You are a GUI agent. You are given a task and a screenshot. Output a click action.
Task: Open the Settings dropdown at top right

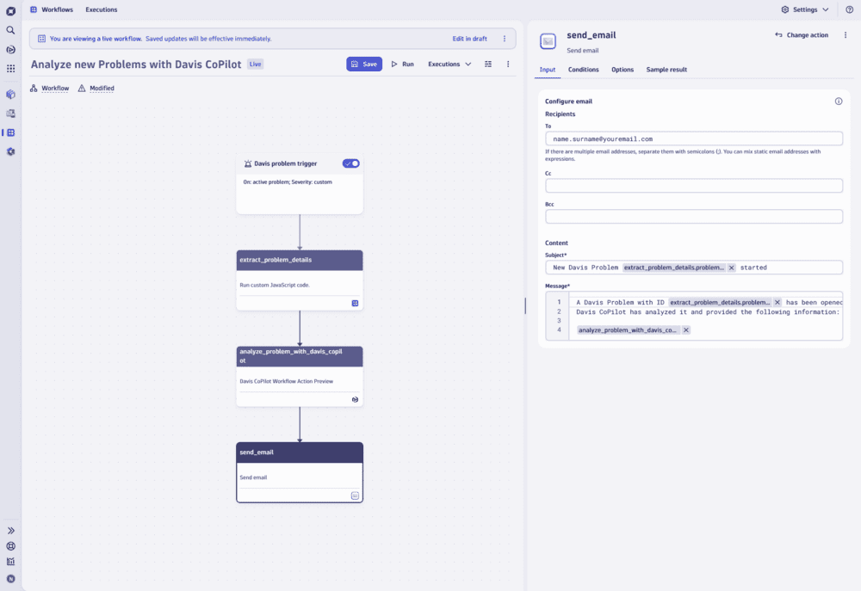click(x=804, y=9)
